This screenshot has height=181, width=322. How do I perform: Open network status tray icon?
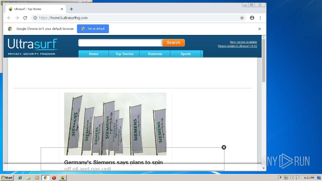click(286, 178)
